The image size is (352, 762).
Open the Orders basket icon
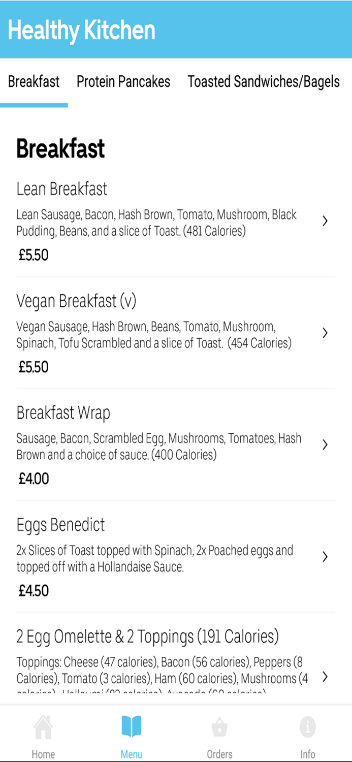click(x=219, y=727)
